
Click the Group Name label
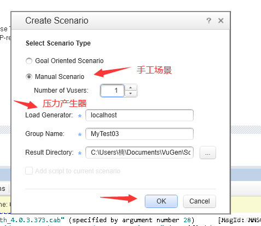(45, 134)
